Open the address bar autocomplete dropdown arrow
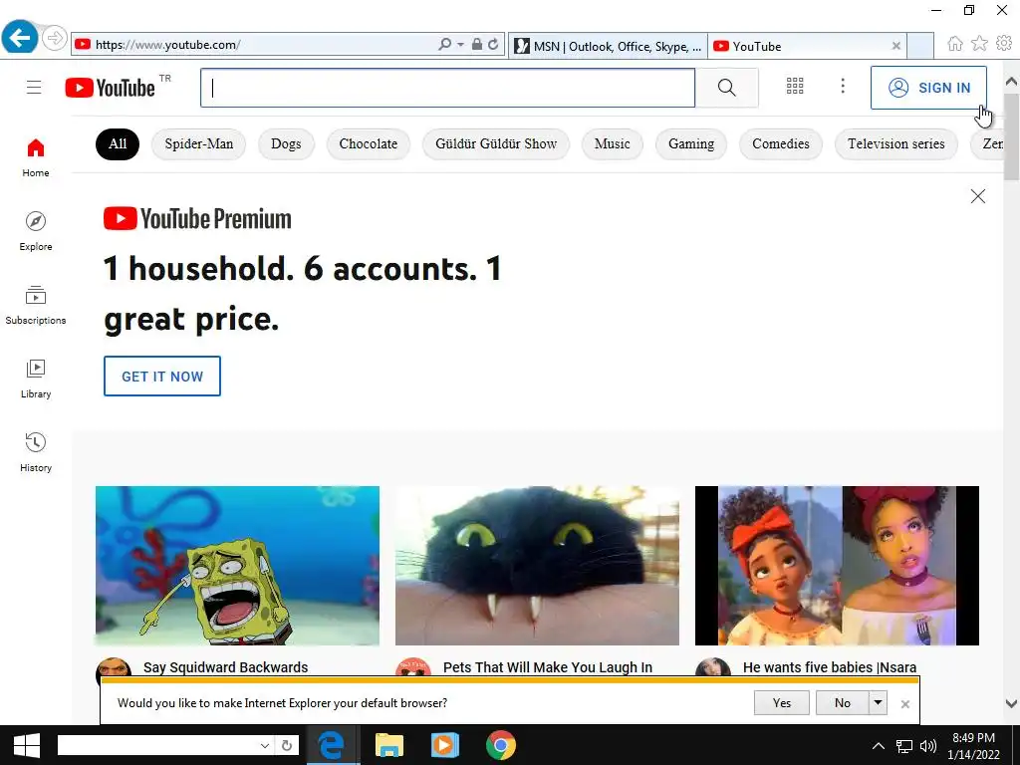 coord(460,44)
